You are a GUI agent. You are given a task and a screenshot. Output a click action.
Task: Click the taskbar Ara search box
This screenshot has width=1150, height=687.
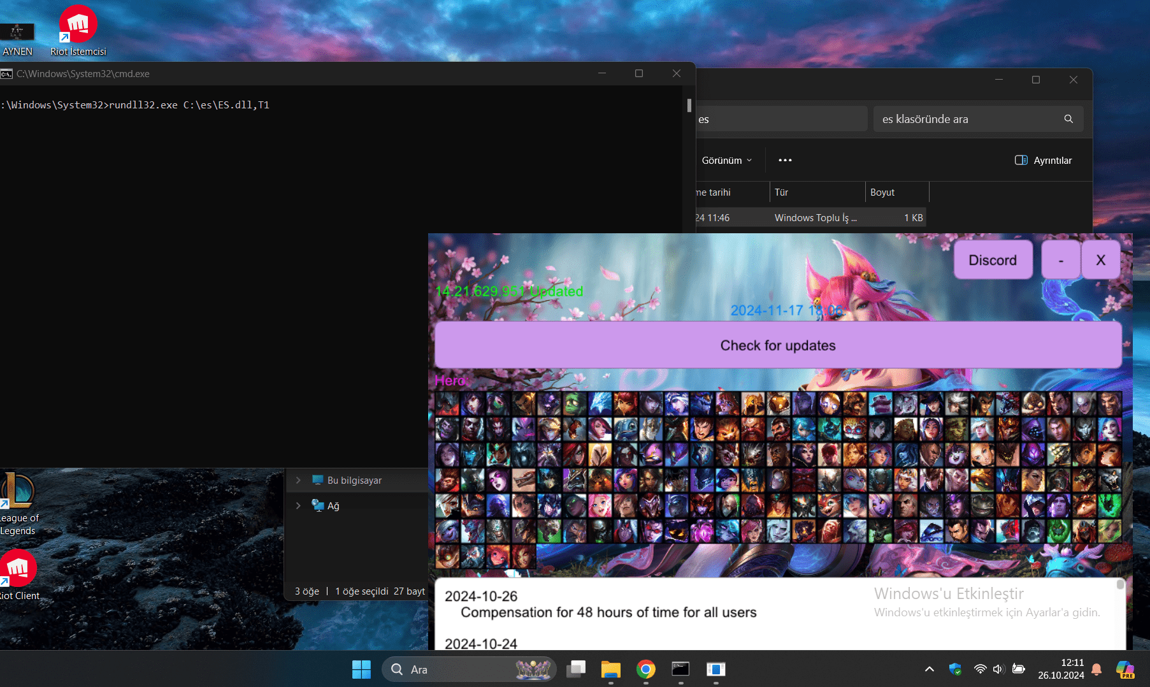click(469, 669)
